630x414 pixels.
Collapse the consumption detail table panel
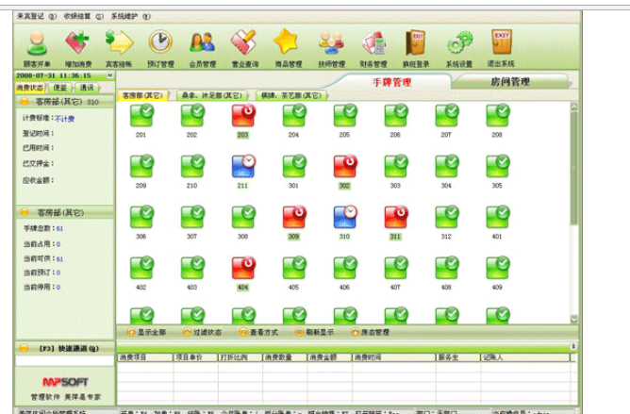pos(573,346)
